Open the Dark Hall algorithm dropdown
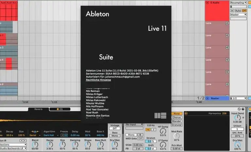This screenshot has width=251, height=152. 51,135
